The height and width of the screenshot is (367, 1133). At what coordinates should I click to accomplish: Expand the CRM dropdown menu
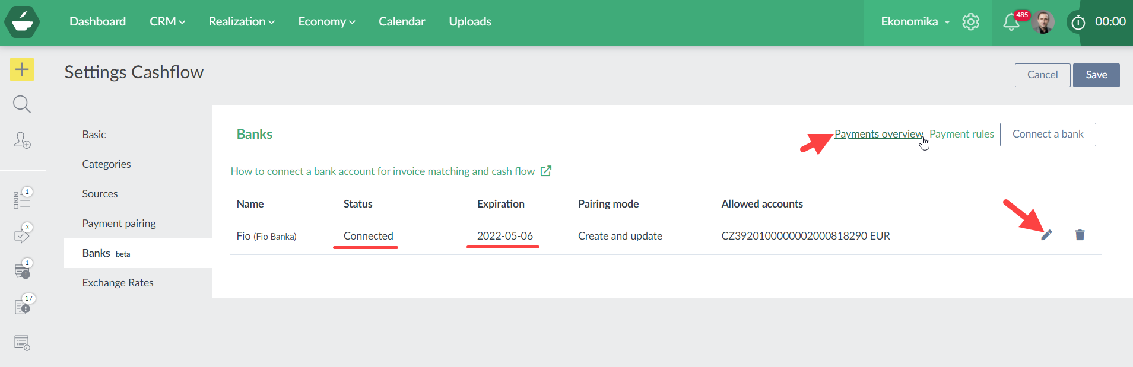(x=167, y=21)
